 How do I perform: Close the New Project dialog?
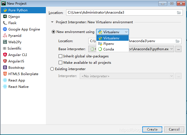tap(181, 3)
